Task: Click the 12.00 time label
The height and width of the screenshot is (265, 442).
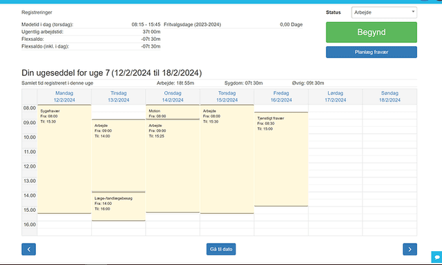Action: point(30,166)
